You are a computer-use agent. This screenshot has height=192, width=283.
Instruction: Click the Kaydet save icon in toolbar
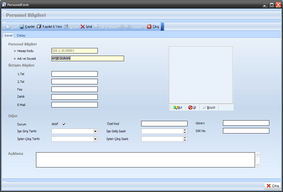click(x=22, y=27)
